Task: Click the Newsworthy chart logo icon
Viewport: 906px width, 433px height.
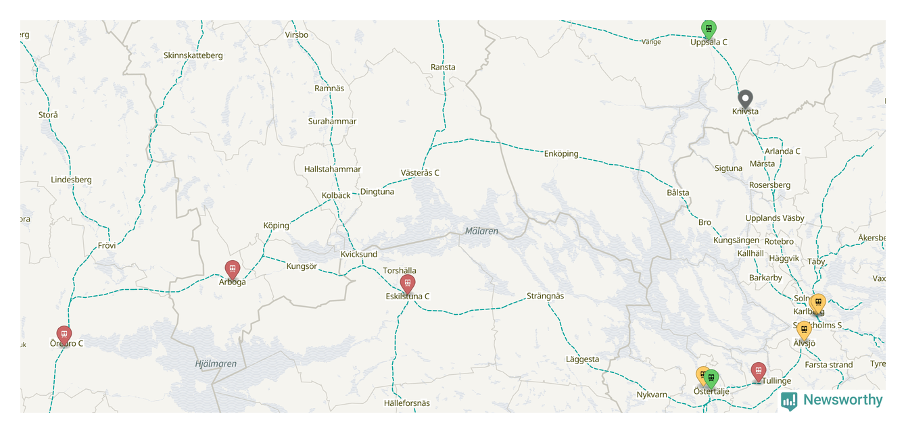Action: point(789,401)
